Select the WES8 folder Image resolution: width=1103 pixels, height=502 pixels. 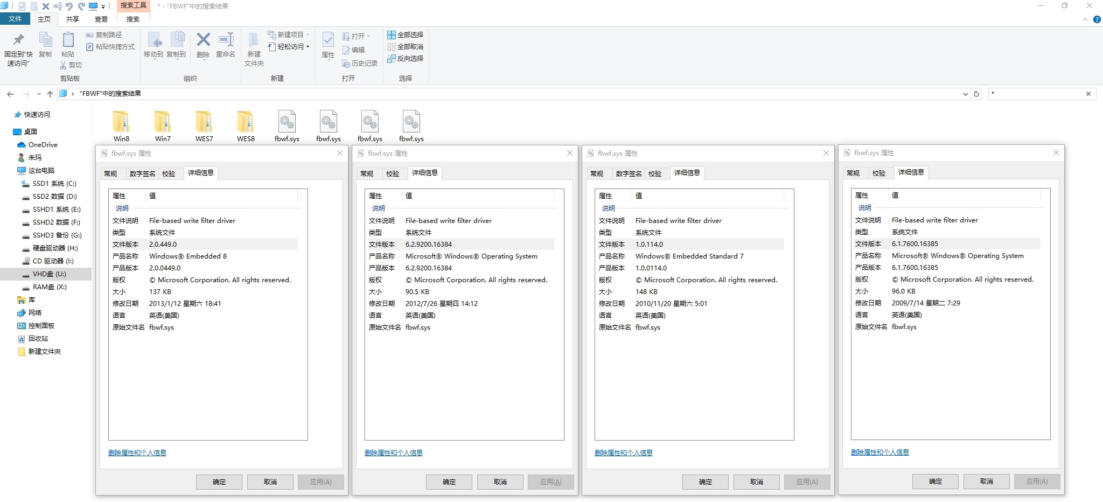point(246,126)
